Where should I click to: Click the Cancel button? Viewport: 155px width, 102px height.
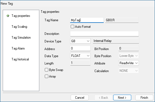[80, 98]
